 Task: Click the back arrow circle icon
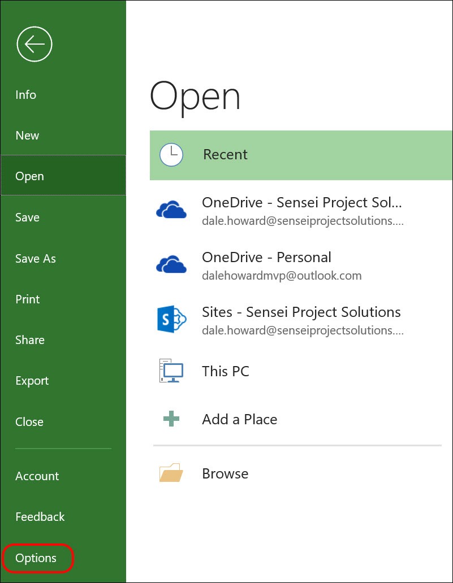(x=34, y=44)
